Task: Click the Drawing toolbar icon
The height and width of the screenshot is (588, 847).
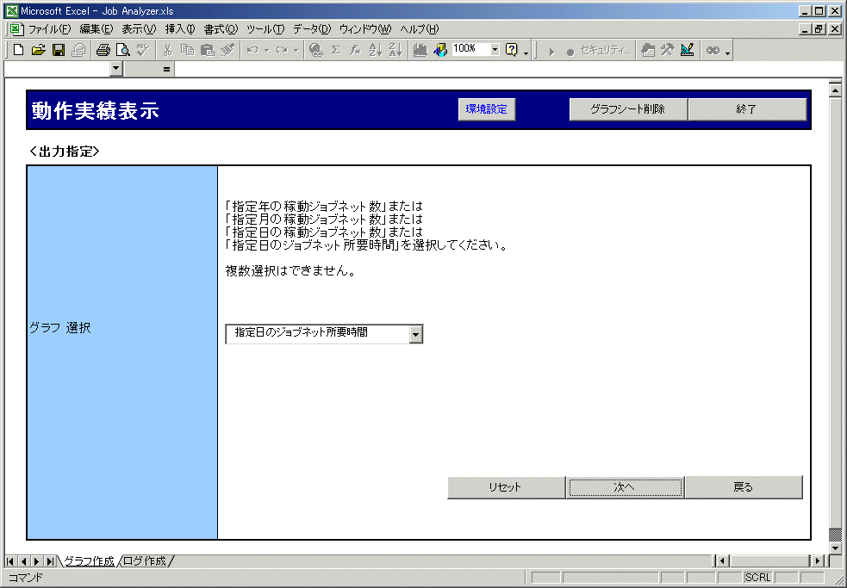Action: (440, 50)
